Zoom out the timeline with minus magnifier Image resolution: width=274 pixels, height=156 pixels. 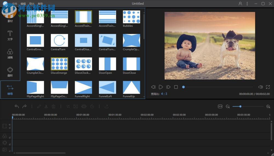(x=228, y=107)
